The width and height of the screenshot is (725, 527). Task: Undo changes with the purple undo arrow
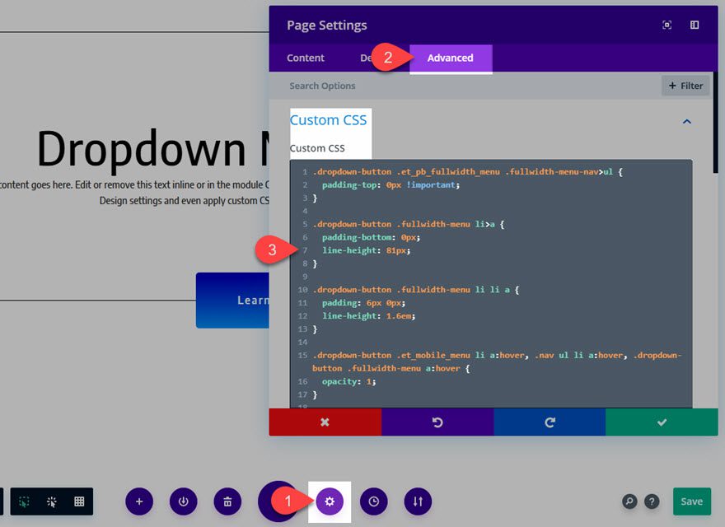pyautogui.click(x=437, y=422)
